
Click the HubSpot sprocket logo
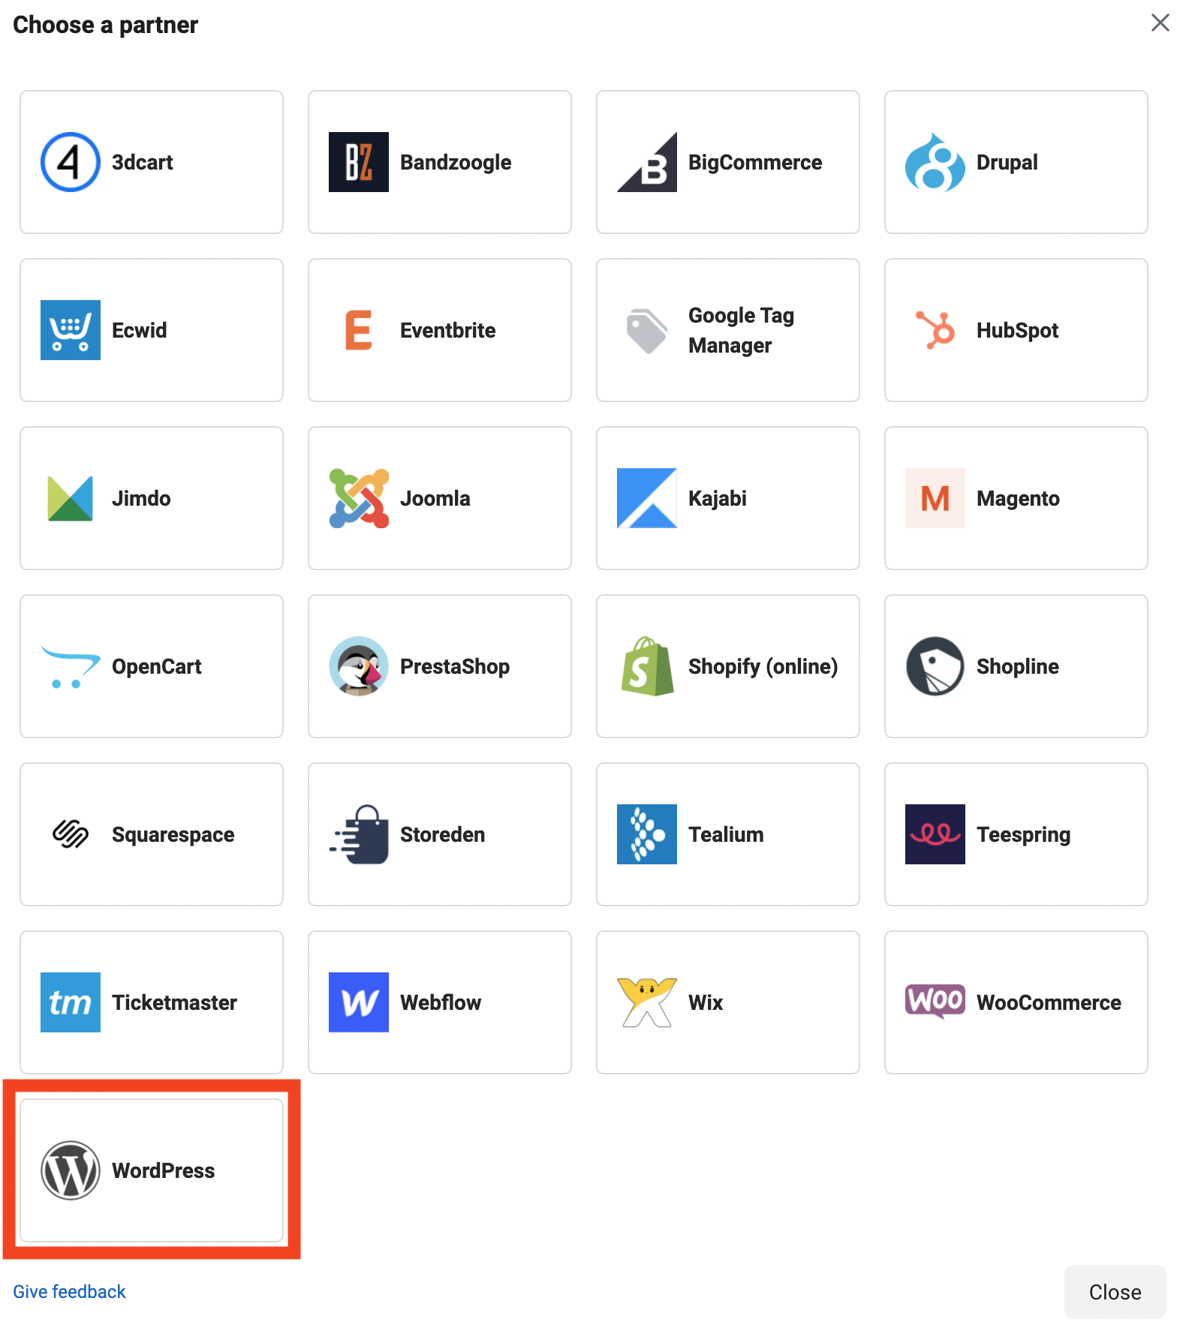coord(935,330)
